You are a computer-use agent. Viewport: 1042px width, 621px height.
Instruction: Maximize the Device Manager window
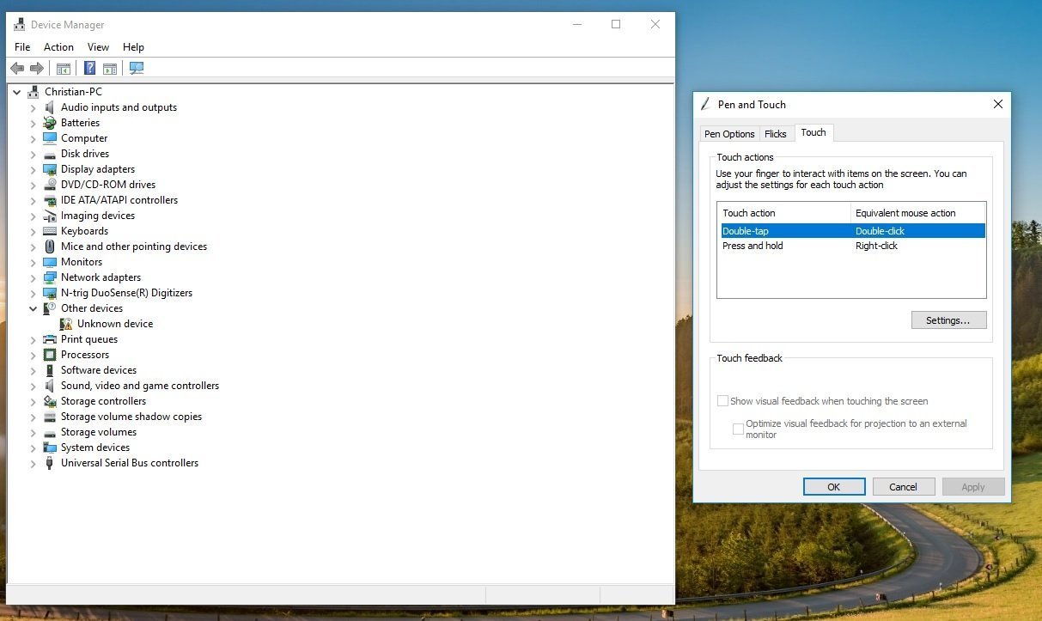tap(616, 24)
